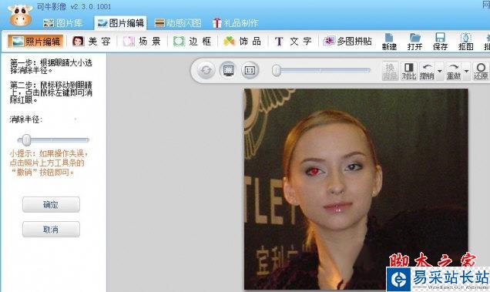Adjust the zoom slider handle
Image resolution: width=490 pixels, height=292 pixels.
(x=277, y=71)
